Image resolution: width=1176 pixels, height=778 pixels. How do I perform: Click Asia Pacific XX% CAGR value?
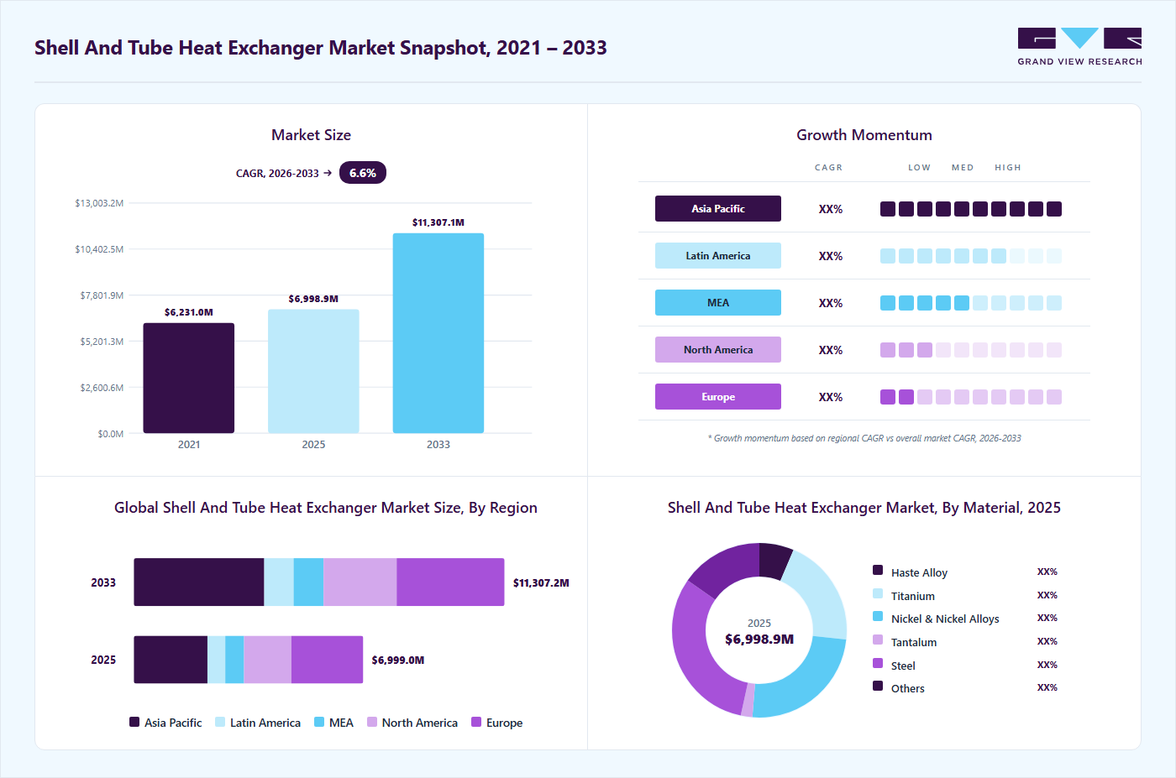click(x=831, y=209)
